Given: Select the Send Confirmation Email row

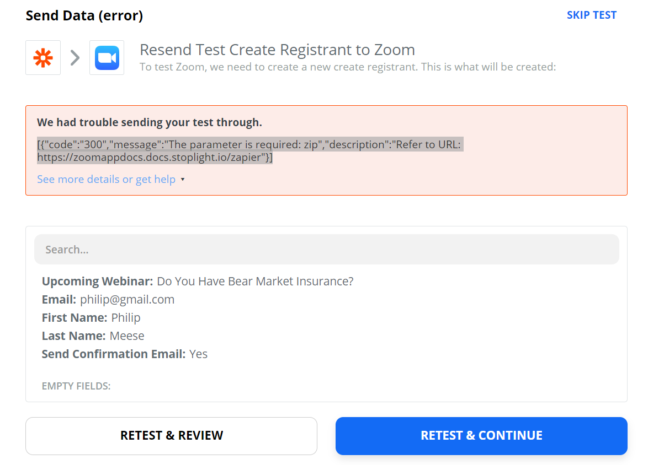Looking at the screenshot, I should (x=125, y=354).
